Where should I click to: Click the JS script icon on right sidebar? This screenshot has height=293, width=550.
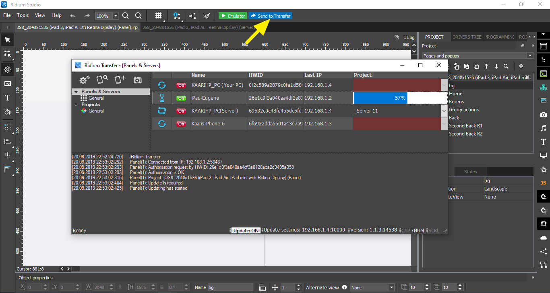(x=543, y=183)
